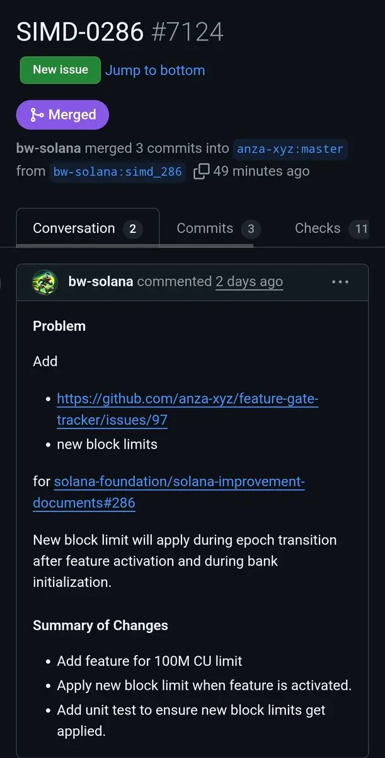This screenshot has height=758, width=385.
Task: Click the copy branch name icon
Action: coord(201,171)
